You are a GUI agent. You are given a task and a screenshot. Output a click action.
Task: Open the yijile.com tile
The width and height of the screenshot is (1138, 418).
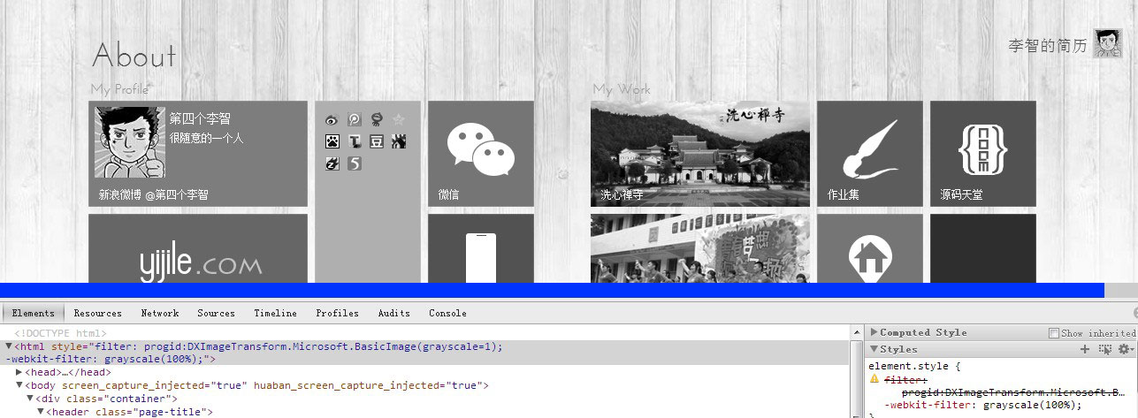[198, 249]
